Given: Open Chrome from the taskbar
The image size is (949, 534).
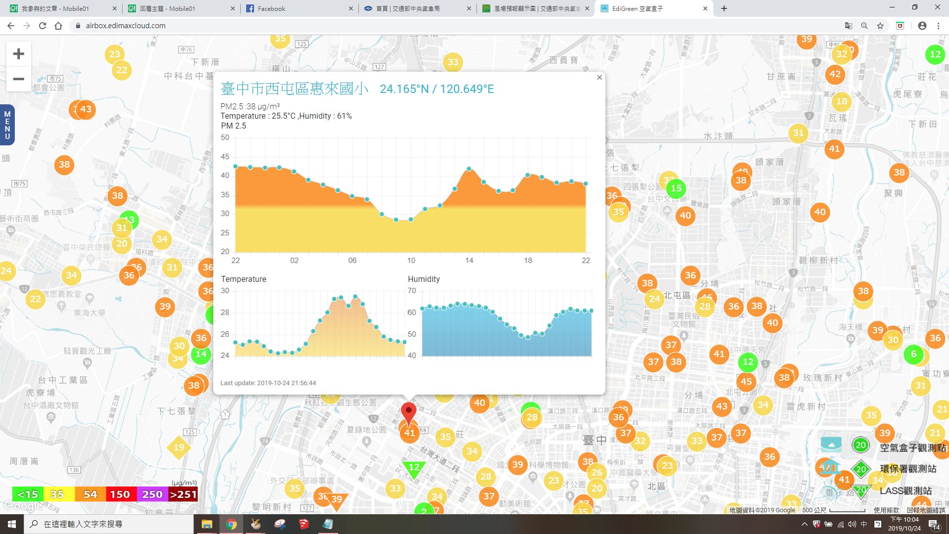Looking at the screenshot, I should click(x=231, y=524).
